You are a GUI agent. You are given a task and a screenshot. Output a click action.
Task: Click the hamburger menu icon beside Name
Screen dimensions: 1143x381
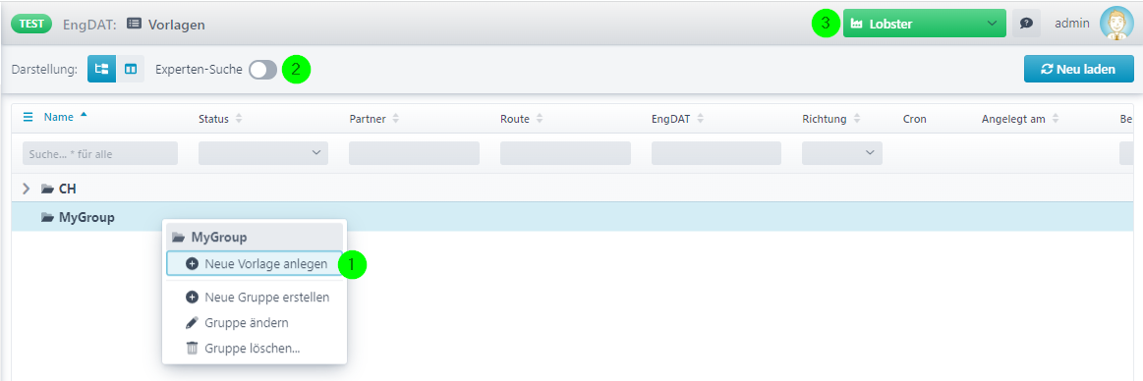[28, 117]
